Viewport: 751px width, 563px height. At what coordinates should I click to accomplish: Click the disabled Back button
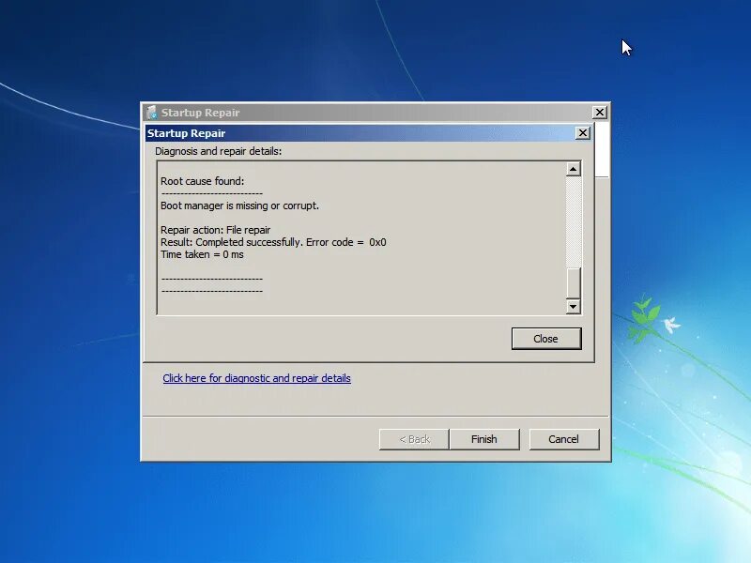coord(413,438)
